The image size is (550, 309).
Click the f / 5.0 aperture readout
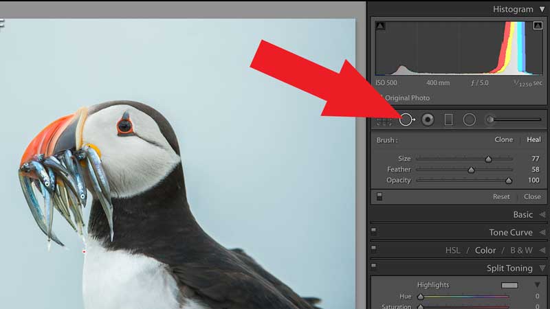coord(479,83)
